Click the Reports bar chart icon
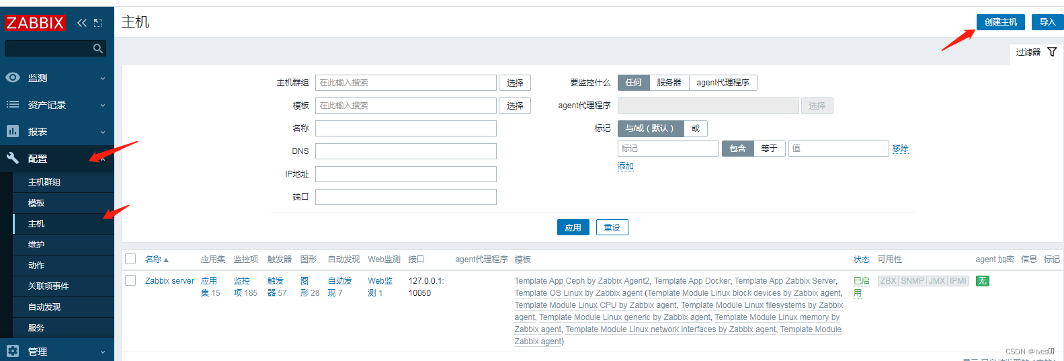Screen dimensions: 1064x361 pos(13,131)
